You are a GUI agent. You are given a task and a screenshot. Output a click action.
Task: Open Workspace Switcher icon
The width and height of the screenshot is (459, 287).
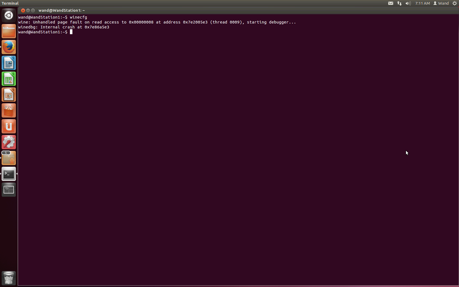(x=9, y=190)
